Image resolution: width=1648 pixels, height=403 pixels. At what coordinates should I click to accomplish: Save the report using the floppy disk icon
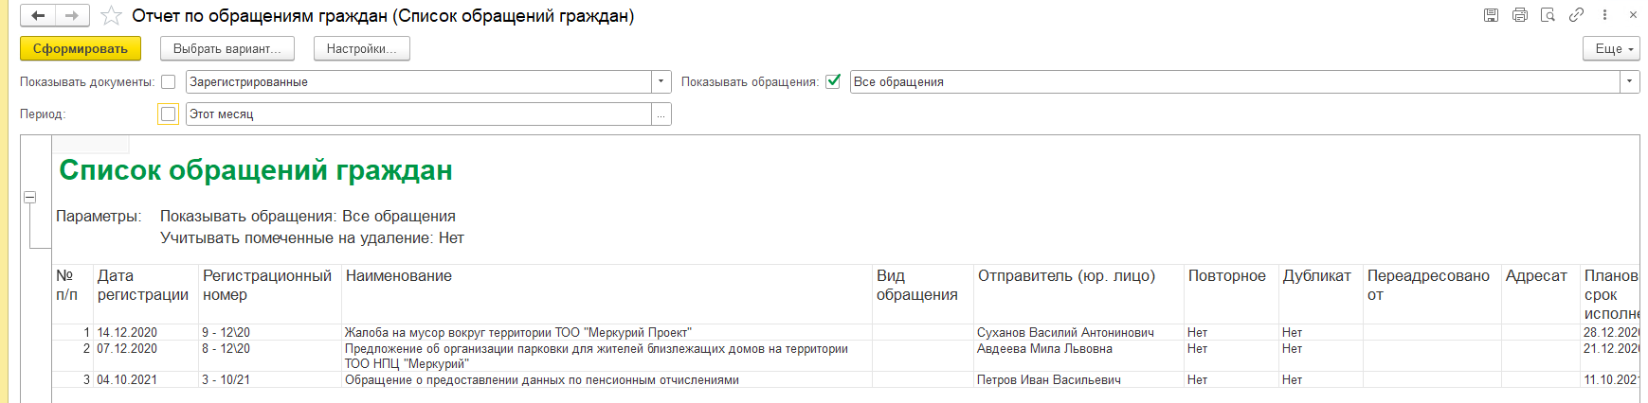1491,15
